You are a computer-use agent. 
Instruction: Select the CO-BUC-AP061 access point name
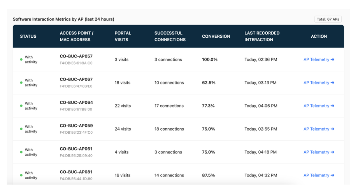[x=76, y=149]
